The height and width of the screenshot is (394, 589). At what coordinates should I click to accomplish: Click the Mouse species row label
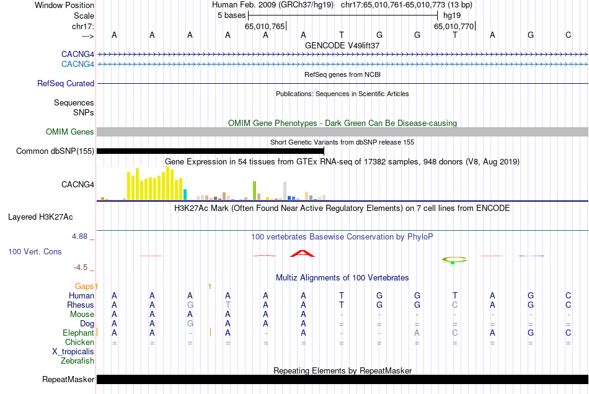click(82, 315)
